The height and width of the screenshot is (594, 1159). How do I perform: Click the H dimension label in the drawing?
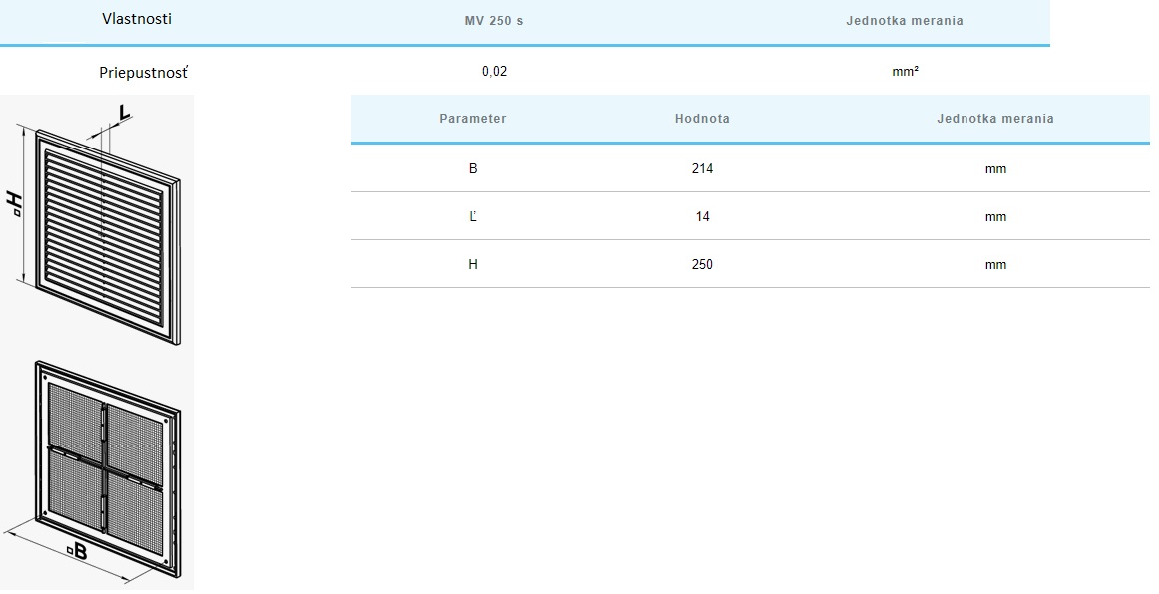13,203
